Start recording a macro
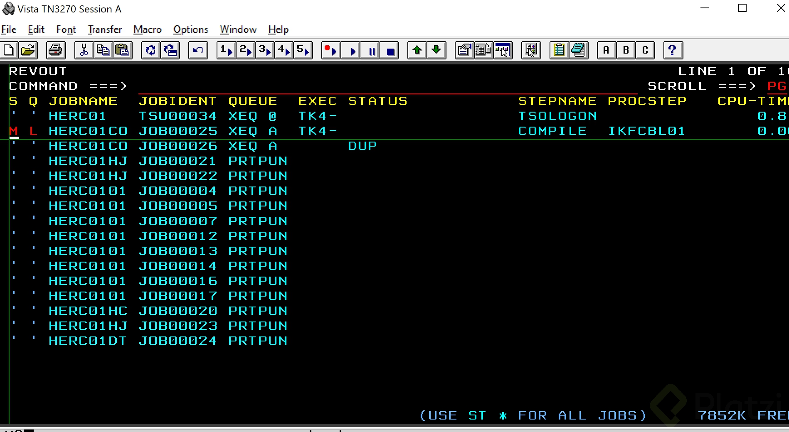789x432 pixels. 331,51
